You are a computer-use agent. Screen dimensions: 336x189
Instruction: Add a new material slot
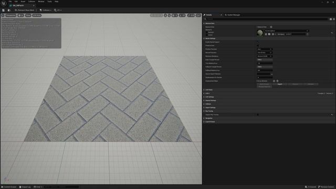271,27
